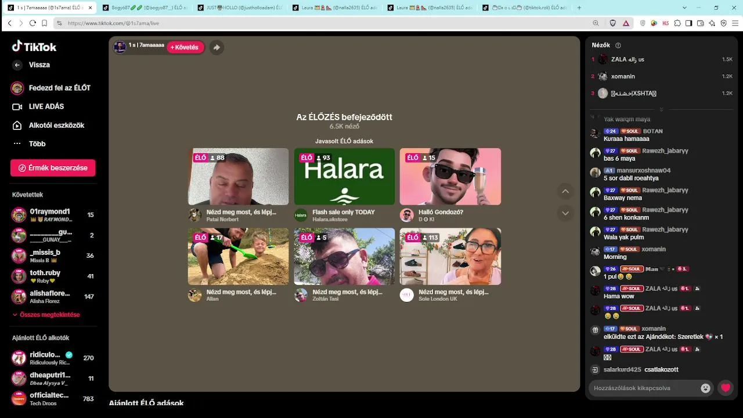The width and height of the screenshot is (743, 418).
Task: Open Sole London UK live thumbnail
Action: pyautogui.click(x=450, y=257)
